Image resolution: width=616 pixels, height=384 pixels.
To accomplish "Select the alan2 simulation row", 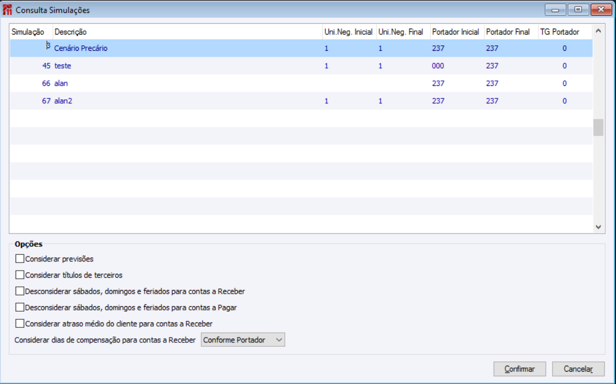I will point(302,100).
